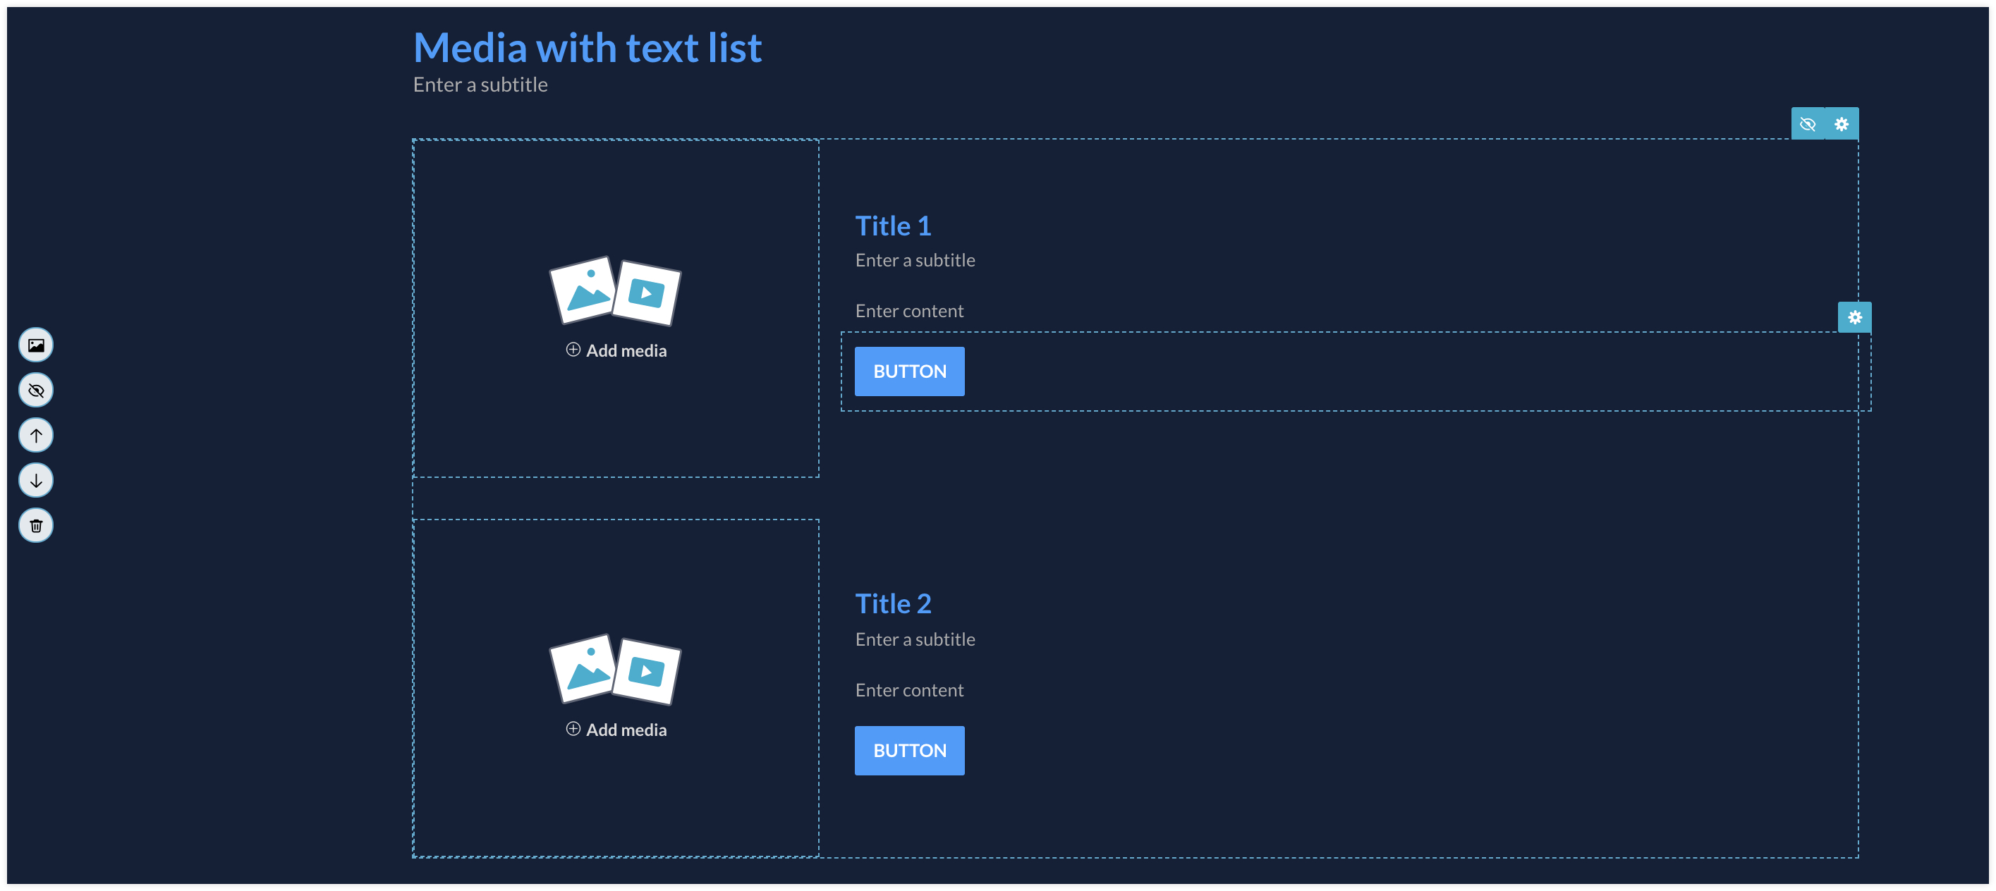Open button row settings gear icon

[x=1854, y=317]
